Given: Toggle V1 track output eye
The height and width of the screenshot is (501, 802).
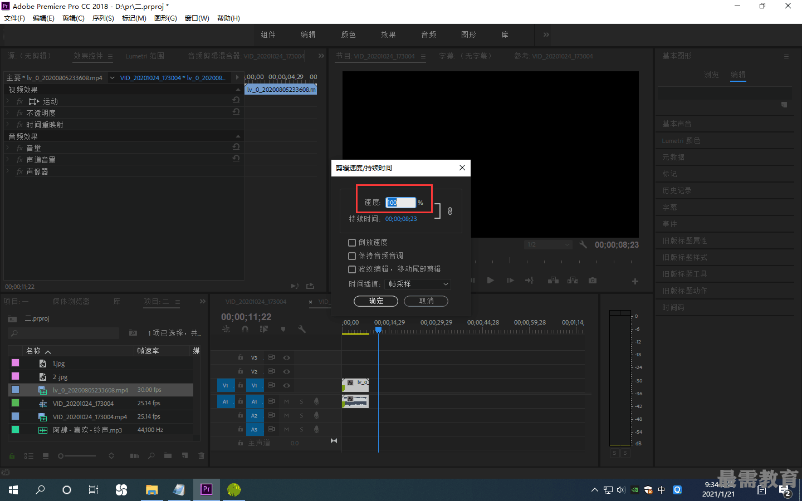Looking at the screenshot, I should (286, 385).
